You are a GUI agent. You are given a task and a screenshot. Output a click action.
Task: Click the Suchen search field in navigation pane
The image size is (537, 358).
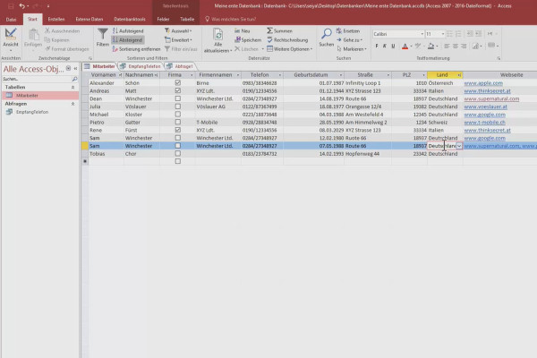[x=37, y=79]
